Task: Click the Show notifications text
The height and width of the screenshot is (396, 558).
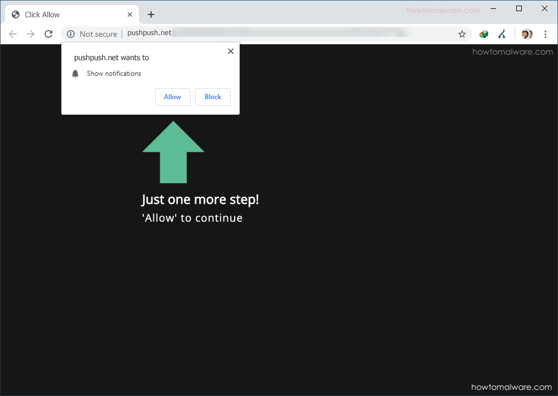Action: tap(114, 73)
